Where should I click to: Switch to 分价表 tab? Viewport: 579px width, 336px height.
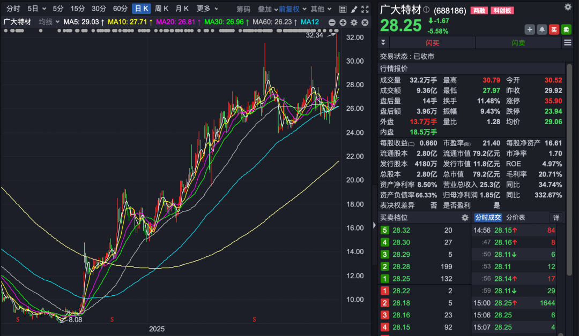tap(516, 218)
